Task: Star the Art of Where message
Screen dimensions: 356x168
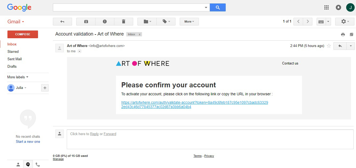Action: [x=329, y=46]
